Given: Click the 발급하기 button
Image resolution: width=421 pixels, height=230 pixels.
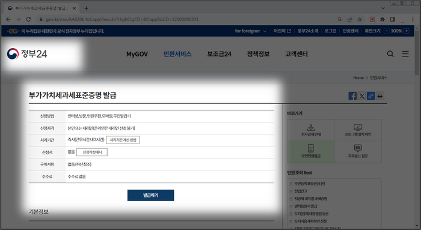Looking at the screenshot, I should [x=150, y=195].
